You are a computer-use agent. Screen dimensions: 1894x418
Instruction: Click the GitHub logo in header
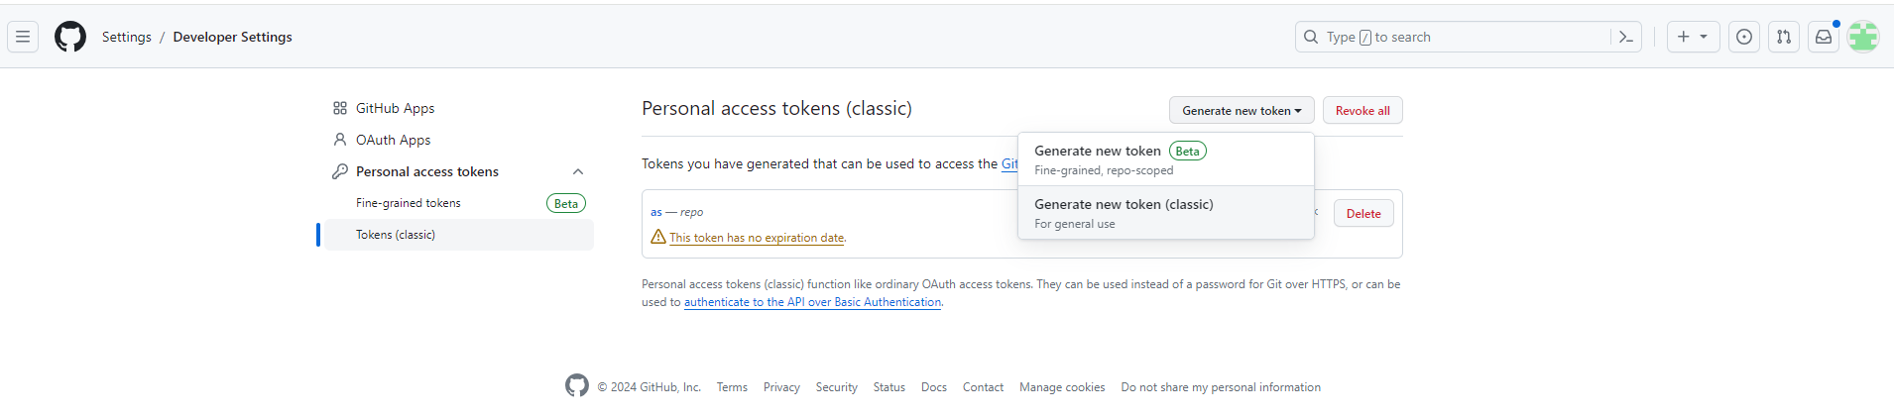coord(70,38)
